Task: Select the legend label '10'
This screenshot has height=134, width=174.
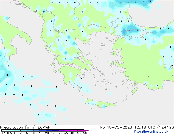Action: [x=34, y=133]
